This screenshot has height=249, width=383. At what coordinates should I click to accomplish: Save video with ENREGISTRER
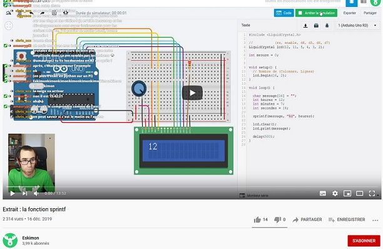pyautogui.click(x=347, y=220)
